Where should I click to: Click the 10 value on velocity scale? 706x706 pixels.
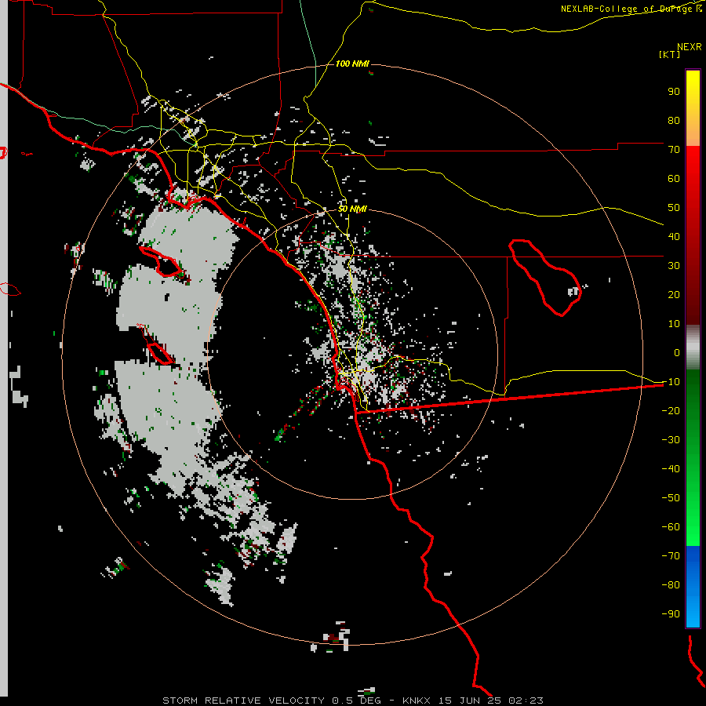pos(674,324)
